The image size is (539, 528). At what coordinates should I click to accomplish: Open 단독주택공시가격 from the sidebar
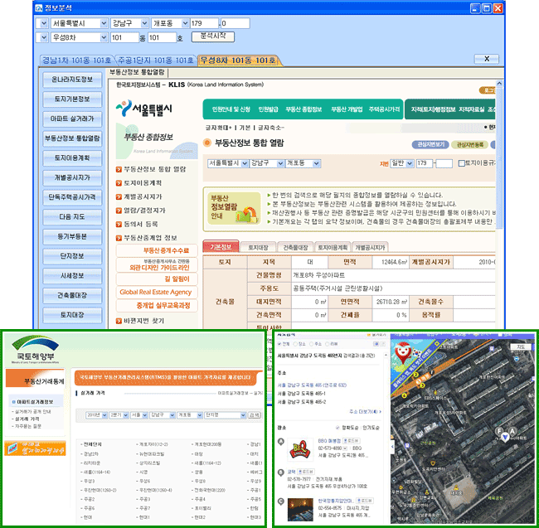point(72,197)
